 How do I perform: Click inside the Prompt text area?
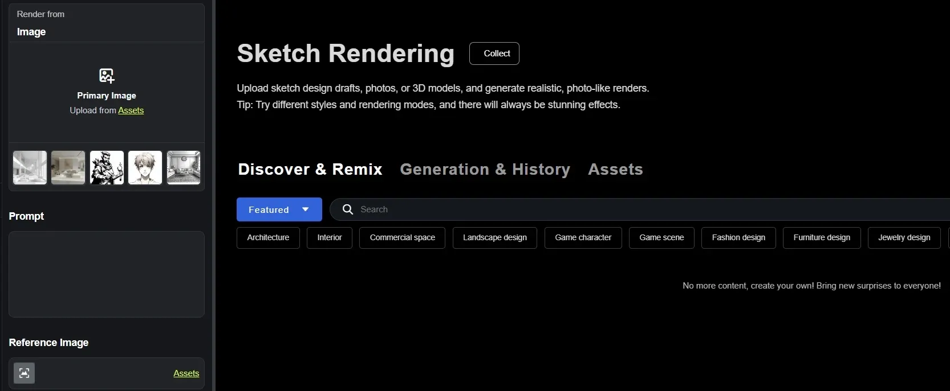point(107,274)
